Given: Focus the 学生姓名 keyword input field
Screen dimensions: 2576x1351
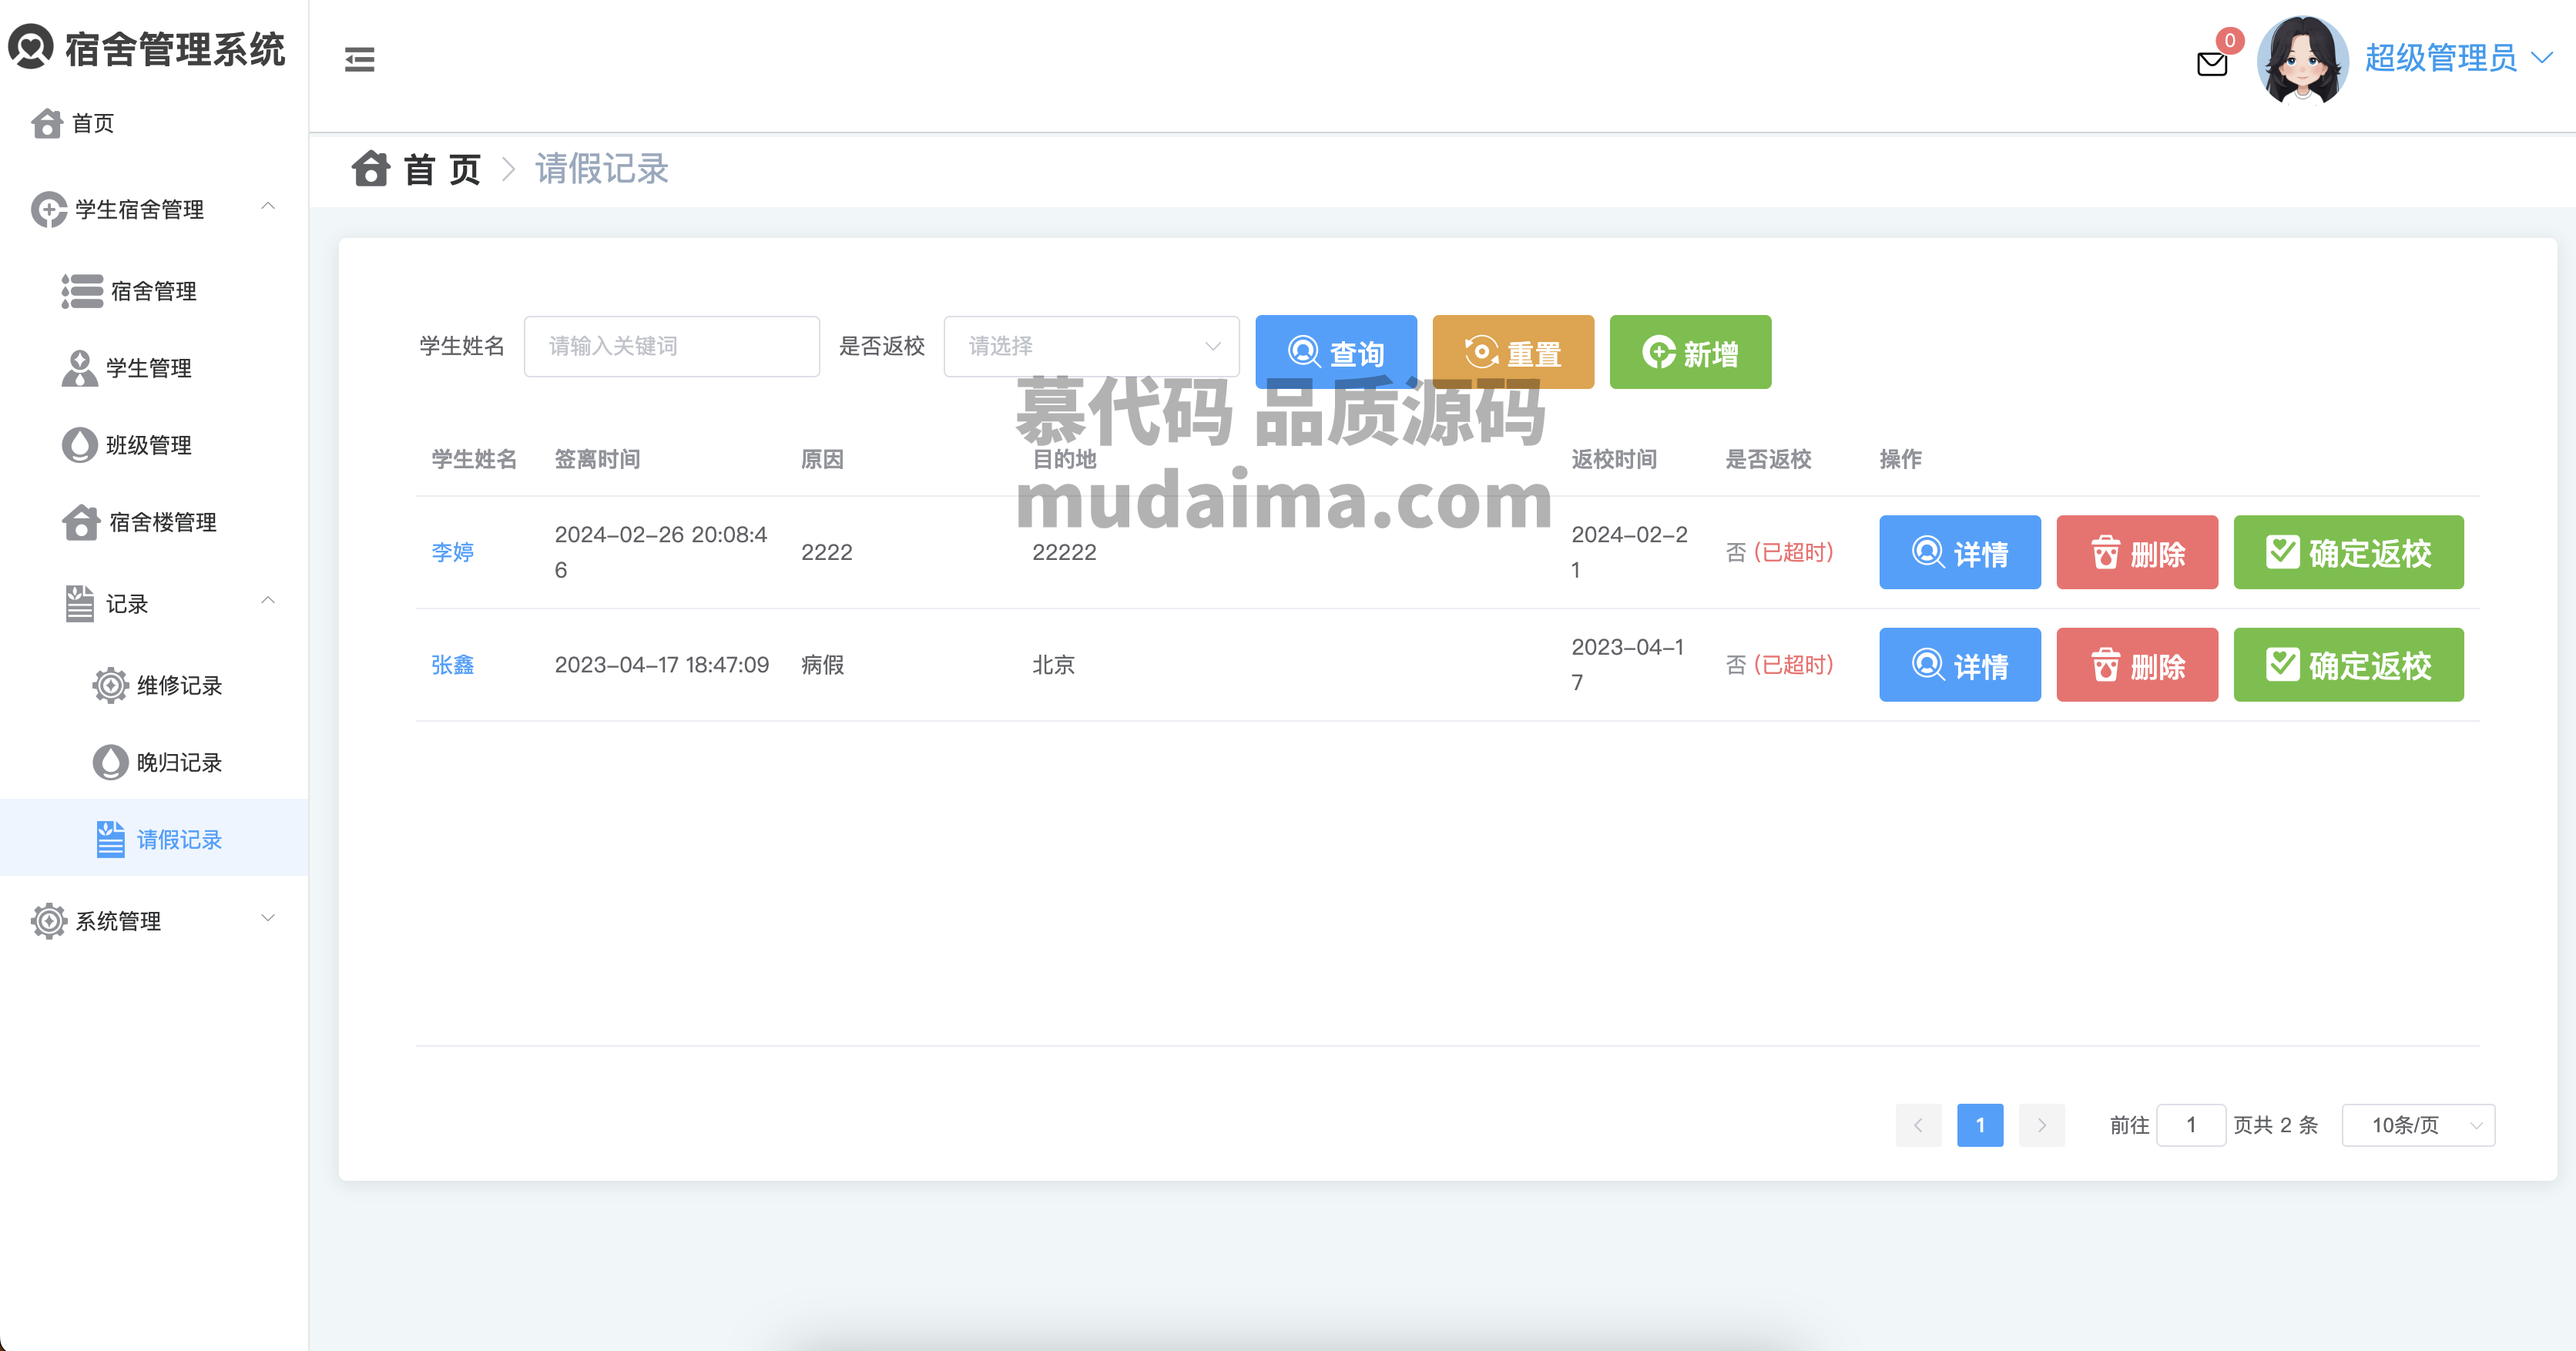Looking at the screenshot, I should tap(672, 346).
